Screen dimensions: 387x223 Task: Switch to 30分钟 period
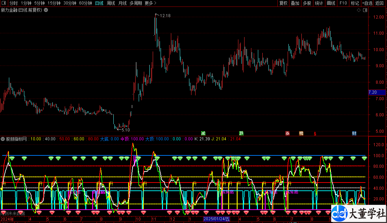point(70,3)
